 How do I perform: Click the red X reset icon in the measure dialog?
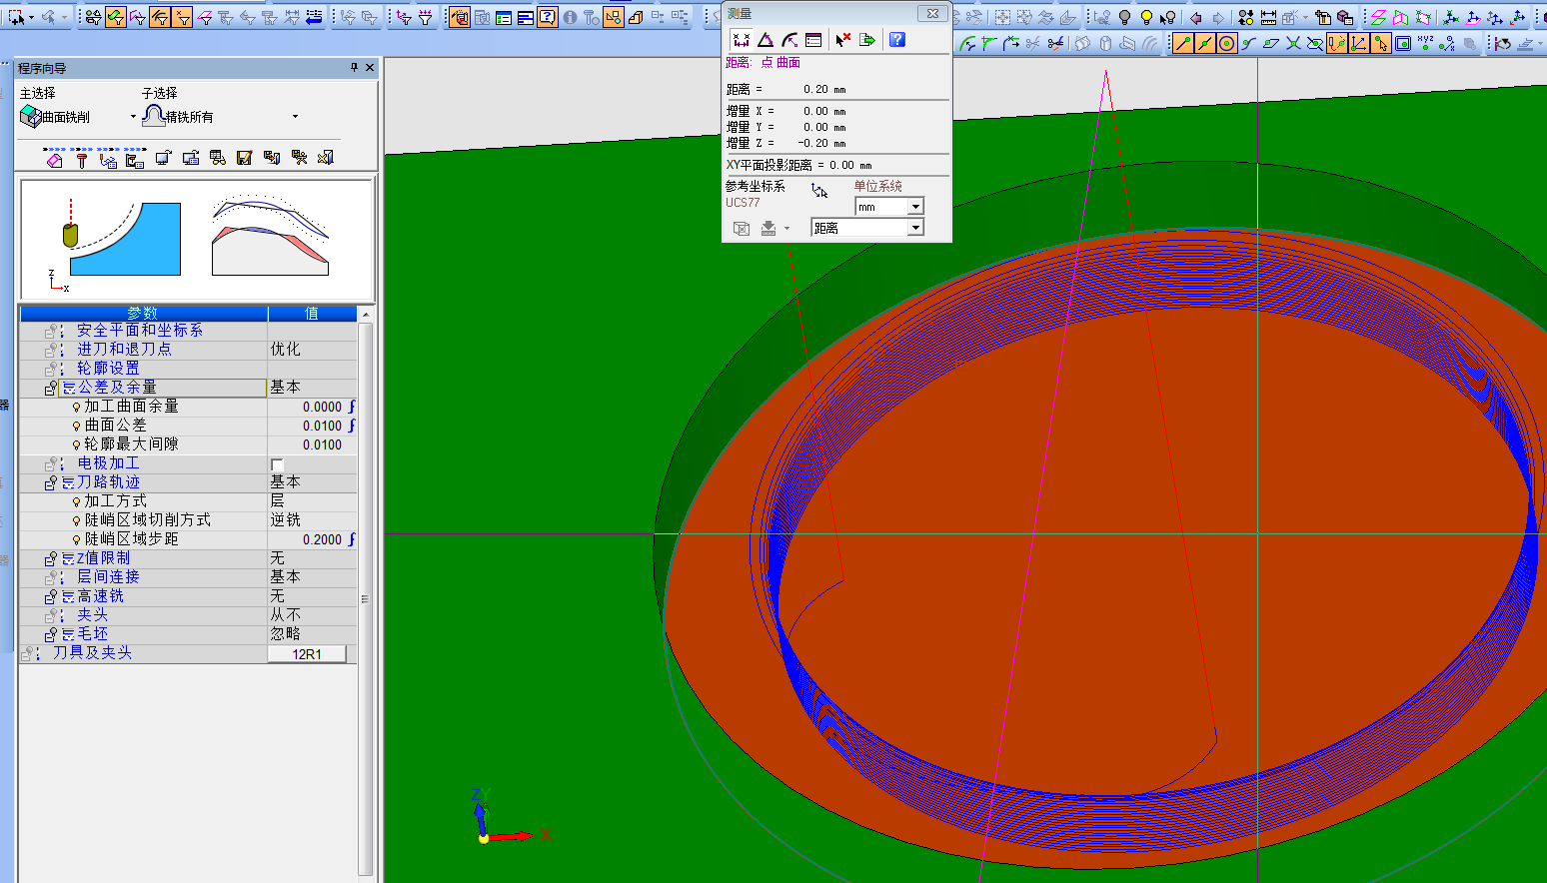pos(842,40)
